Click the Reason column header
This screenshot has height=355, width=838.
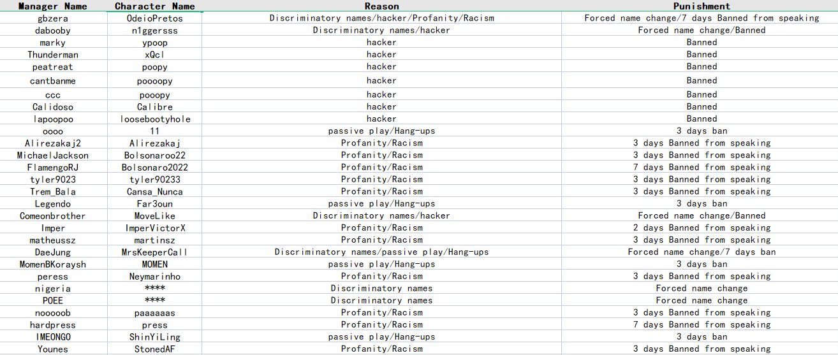click(x=382, y=6)
